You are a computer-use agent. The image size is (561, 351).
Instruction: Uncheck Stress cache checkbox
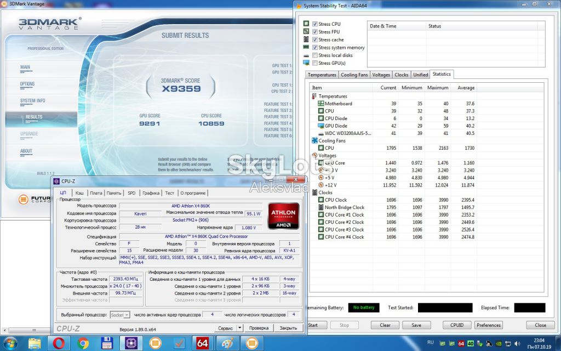tap(315, 39)
